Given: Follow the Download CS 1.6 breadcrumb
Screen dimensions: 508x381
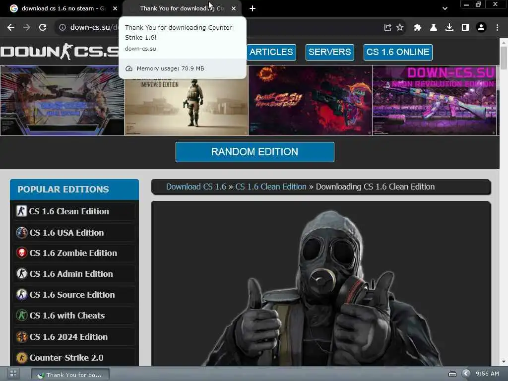Looking at the screenshot, I should [x=196, y=187].
